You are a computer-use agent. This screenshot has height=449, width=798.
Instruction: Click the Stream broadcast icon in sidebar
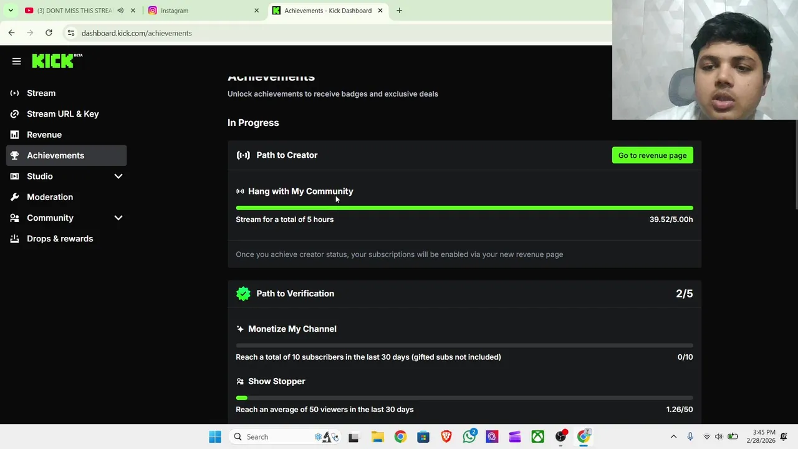coord(14,93)
